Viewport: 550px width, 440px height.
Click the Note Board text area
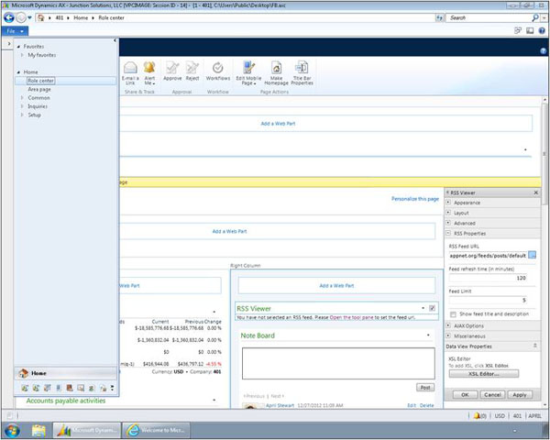click(x=338, y=364)
